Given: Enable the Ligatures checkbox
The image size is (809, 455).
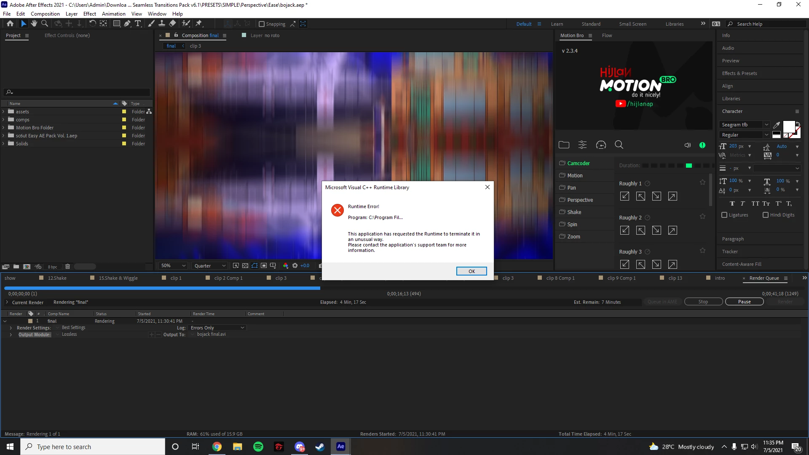Looking at the screenshot, I should click(x=724, y=215).
